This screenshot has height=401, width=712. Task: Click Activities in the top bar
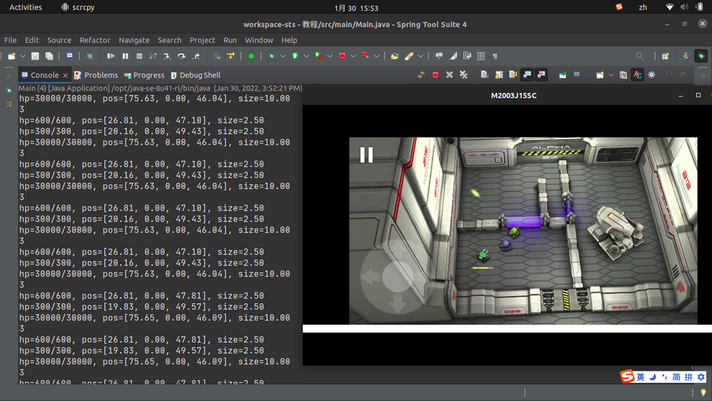click(26, 7)
